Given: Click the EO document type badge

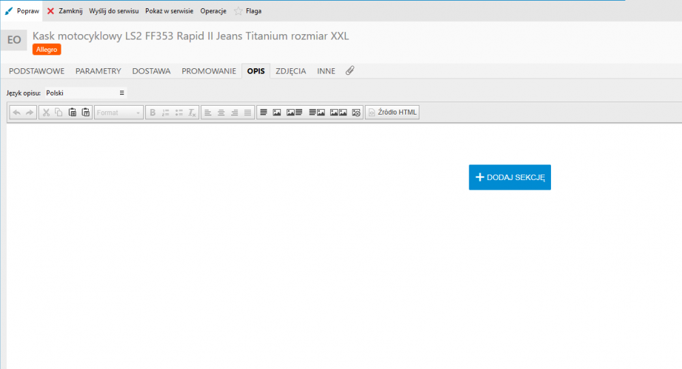Looking at the screenshot, I should point(14,40).
